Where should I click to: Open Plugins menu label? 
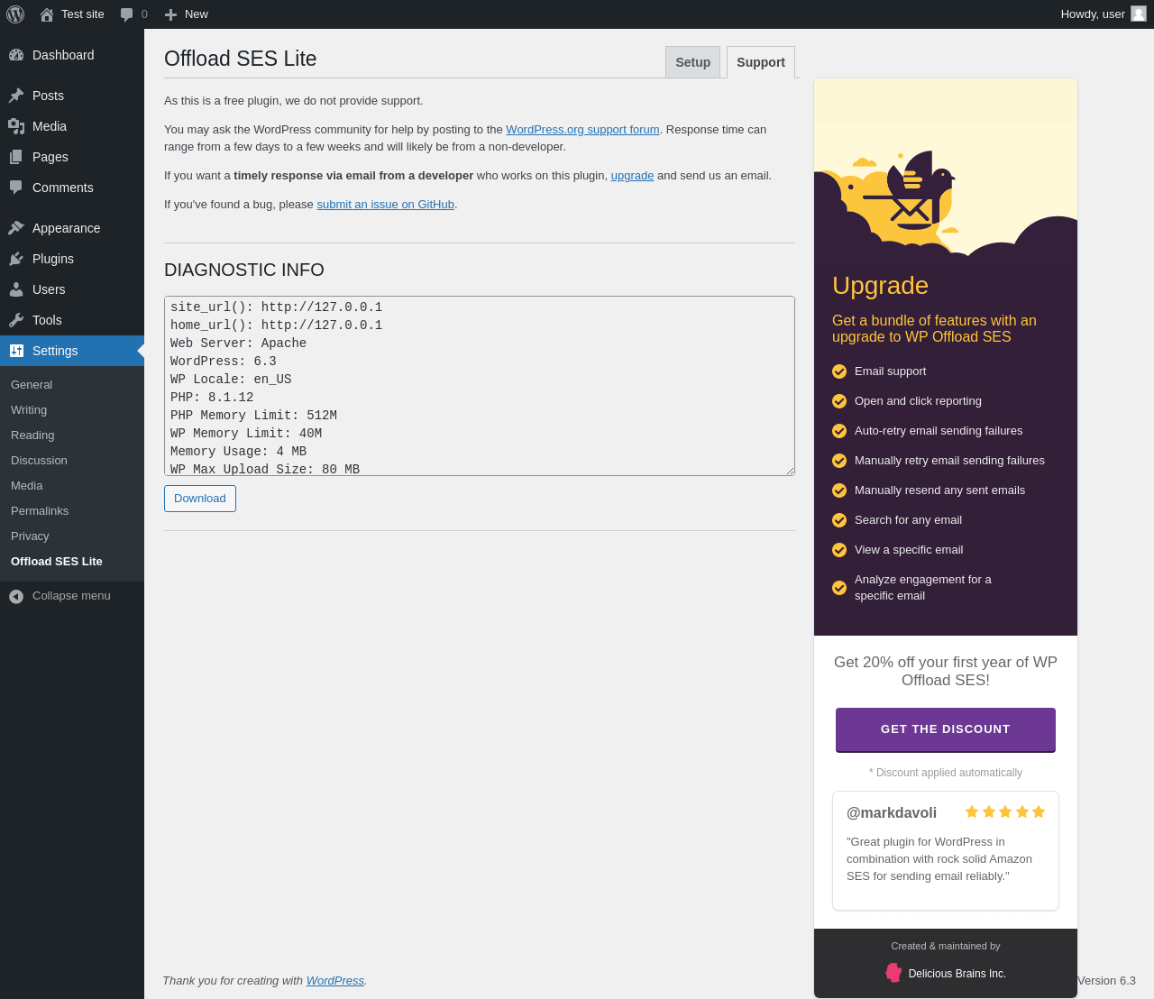coord(53,259)
